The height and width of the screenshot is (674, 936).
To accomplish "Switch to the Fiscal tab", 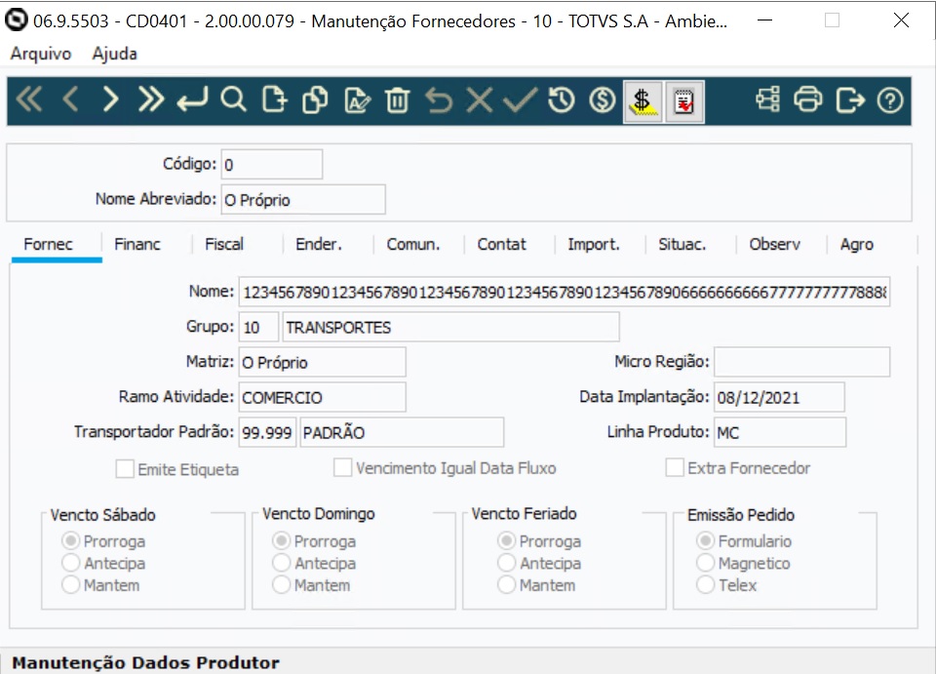I will click(224, 244).
